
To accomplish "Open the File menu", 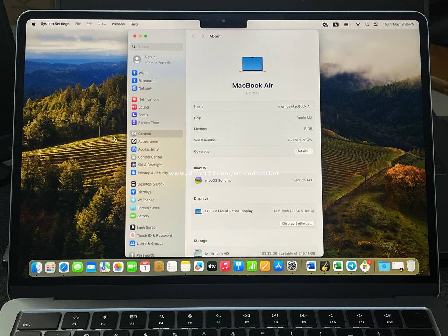I will (78, 24).
